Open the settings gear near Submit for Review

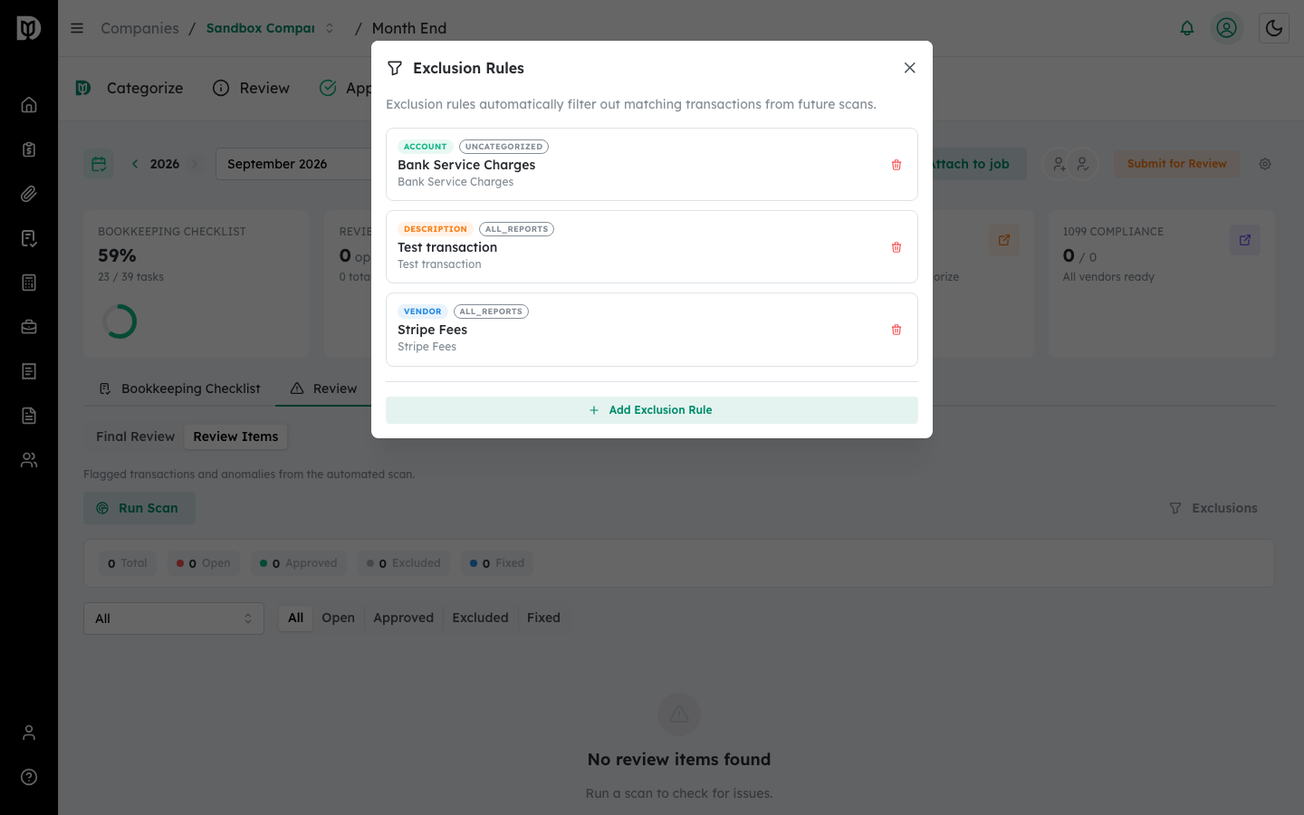1265,164
